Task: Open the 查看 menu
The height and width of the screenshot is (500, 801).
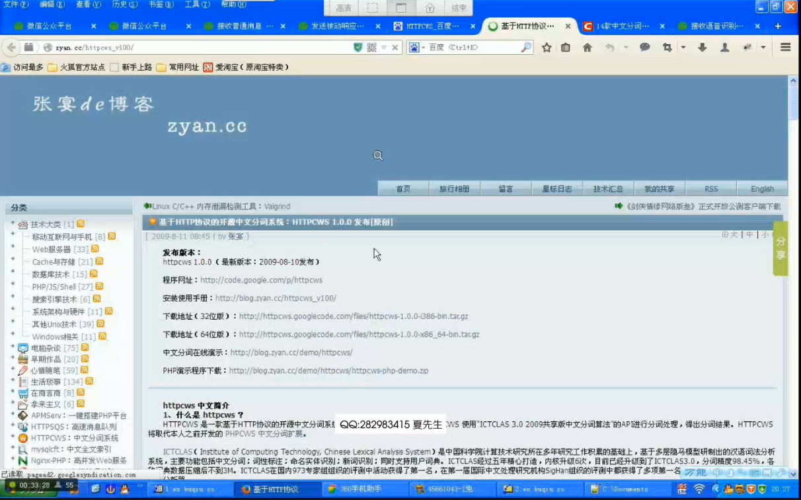Action: tap(88, 5)
